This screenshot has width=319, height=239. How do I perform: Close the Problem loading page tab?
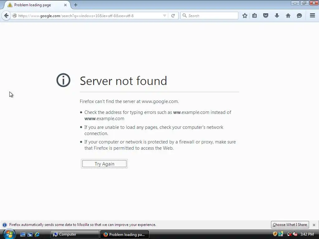[x=65, y=5]
